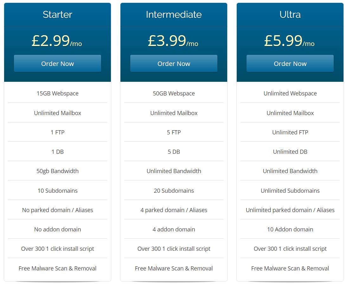Click Order Now under Intermediate plan
The width and height of the screenshot is (347, 285).
click(174, 63)
